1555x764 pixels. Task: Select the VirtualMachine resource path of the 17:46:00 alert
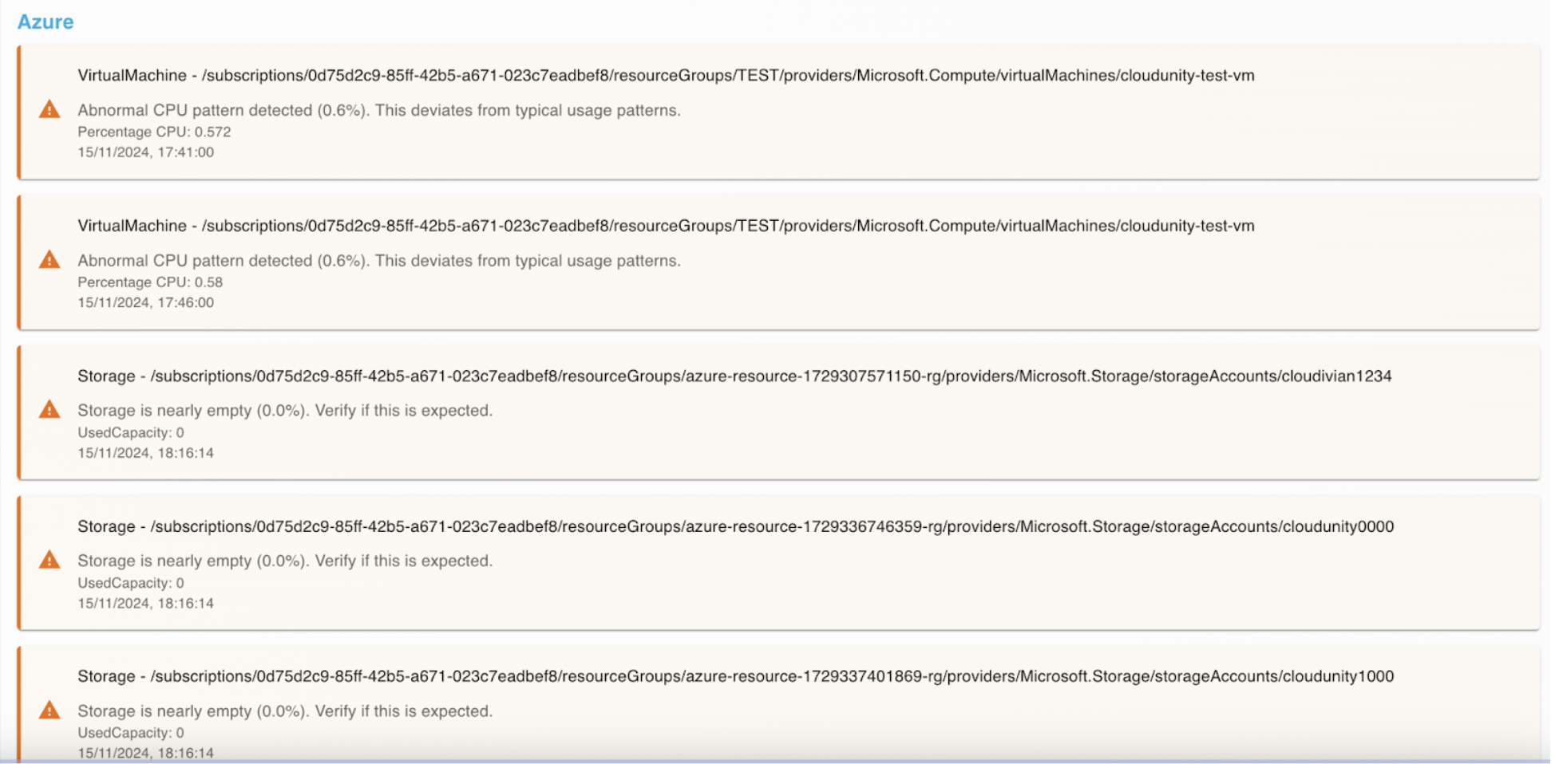[666, 226]
